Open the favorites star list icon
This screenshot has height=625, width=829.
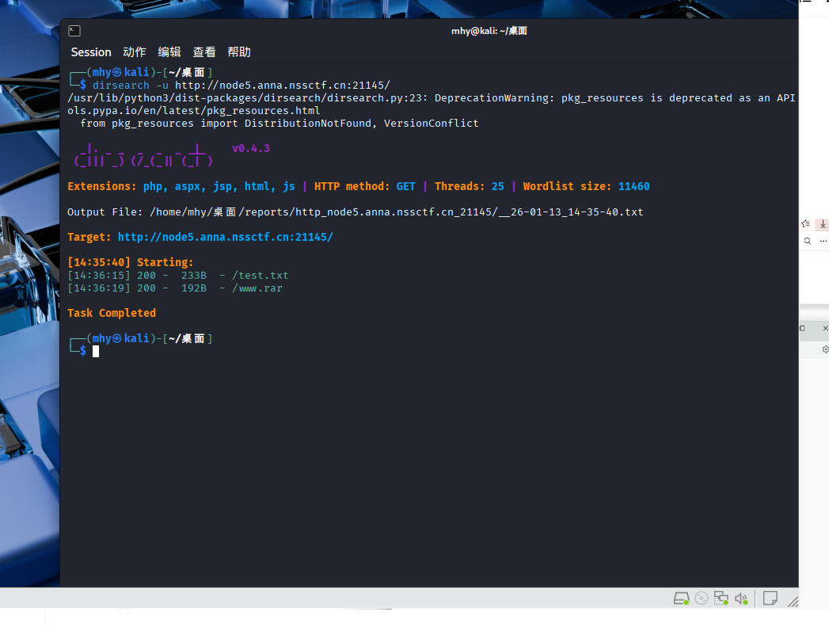tap(806, 224)
